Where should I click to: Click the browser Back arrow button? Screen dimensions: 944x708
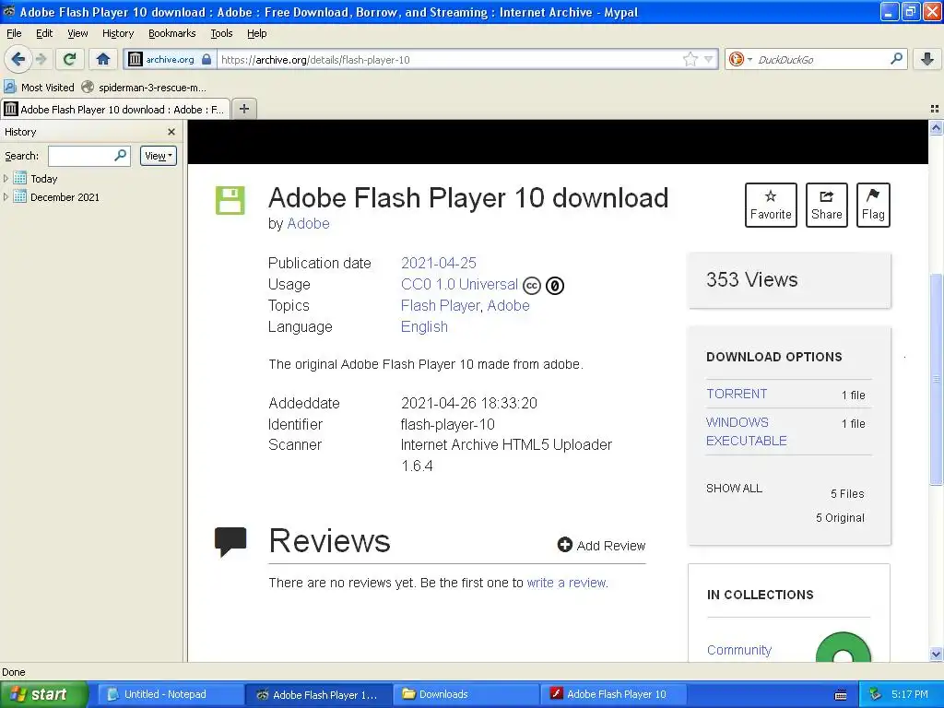(x=18, y=59)
